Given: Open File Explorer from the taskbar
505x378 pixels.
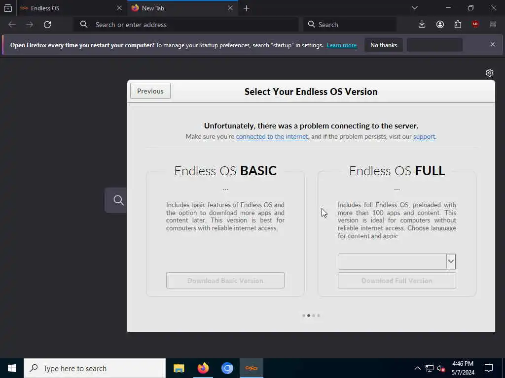Looking at the screenshot, I should tap(179, 368).
